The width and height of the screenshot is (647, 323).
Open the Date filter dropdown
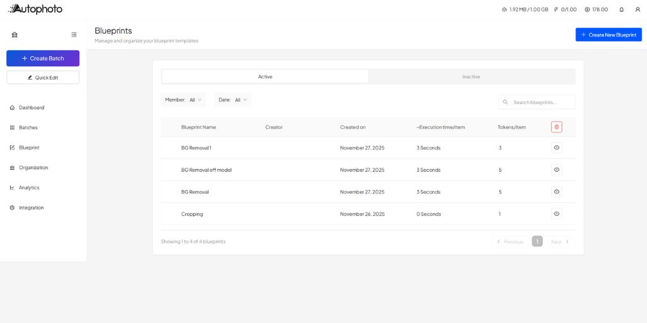pos(233,100)
